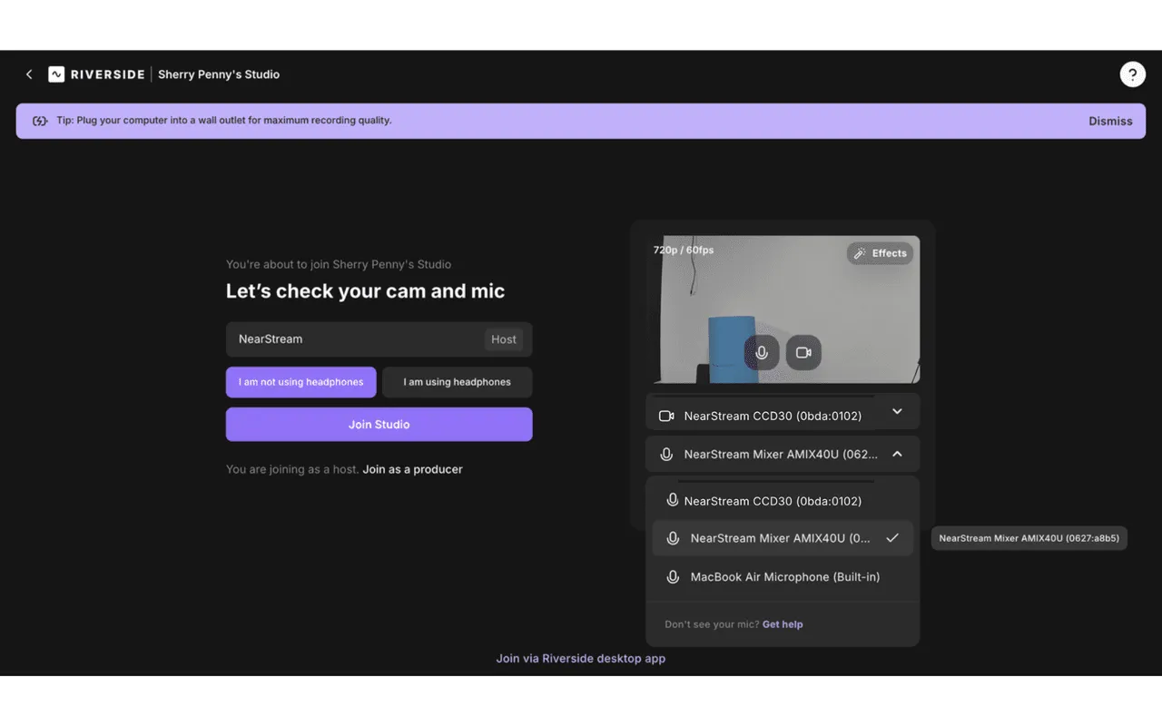Click mic icon beside NearStream CCD30 option
Image resolution: width=1162 pixels, height=726 pixels.
[x=673, y=500]
